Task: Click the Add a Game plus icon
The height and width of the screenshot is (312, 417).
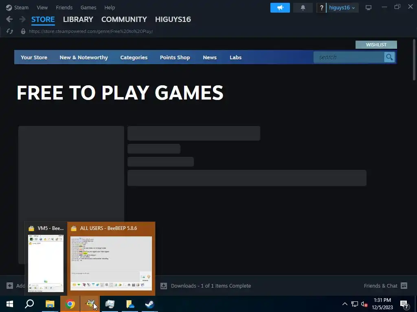Action: pos(10,286)
